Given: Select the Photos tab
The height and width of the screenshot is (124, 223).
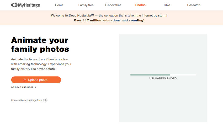Looking at the screenshot, I should pos(140,5).
